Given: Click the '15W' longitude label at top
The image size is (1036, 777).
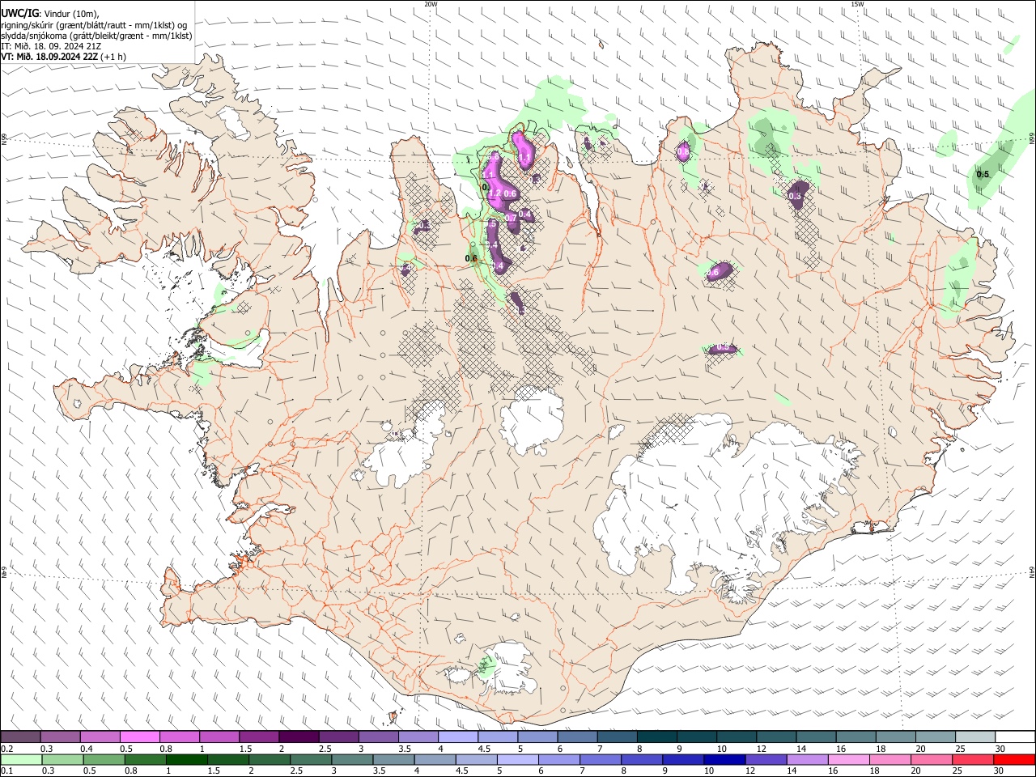Looking at the screenshot, I should click(857, 4).
